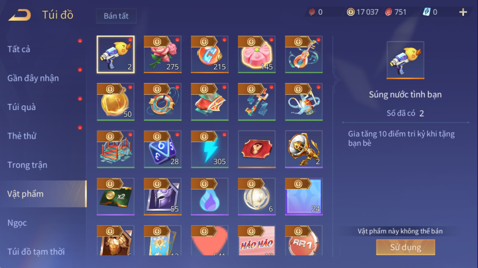Select the pink cake item showing 145
The height and width of the screenshot is (268, 478).
click(257, 54)
